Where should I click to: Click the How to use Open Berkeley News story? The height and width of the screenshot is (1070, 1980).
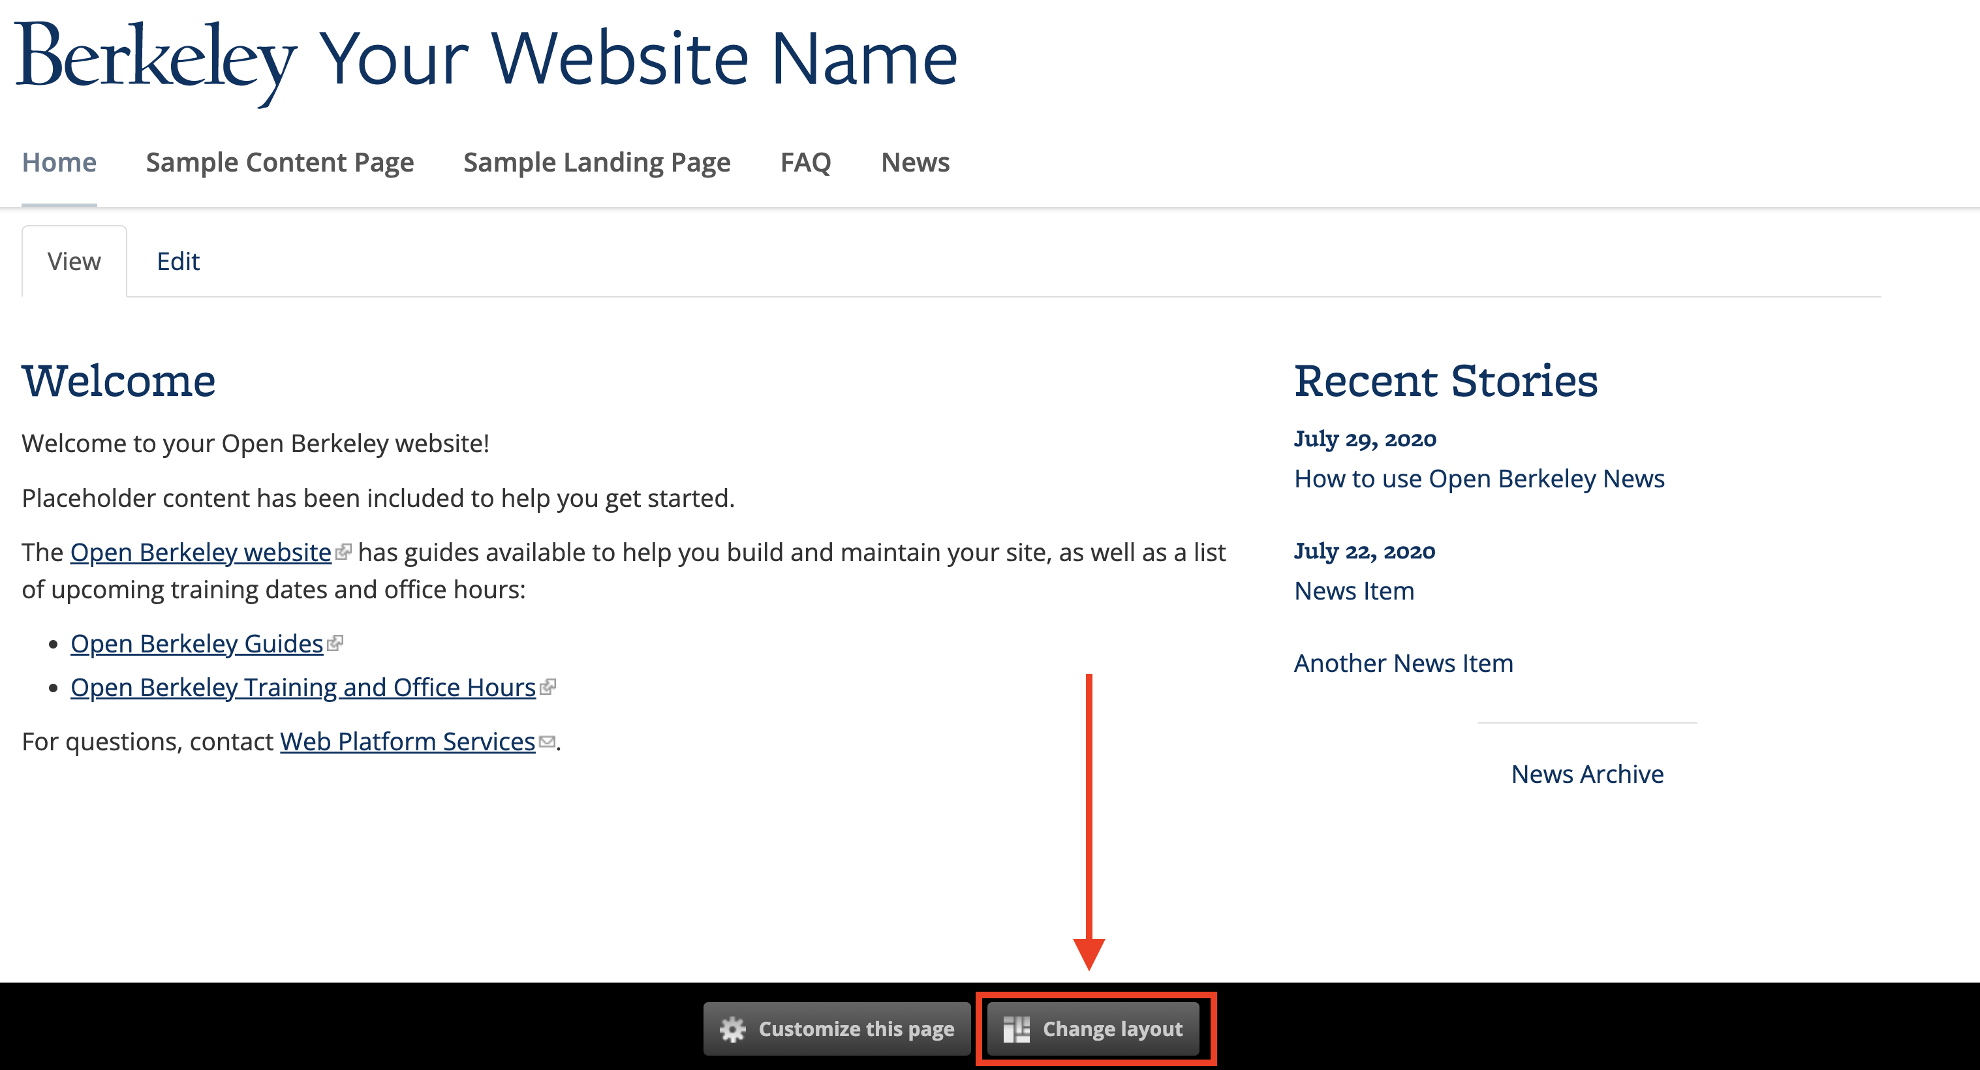click(1479, 477)
